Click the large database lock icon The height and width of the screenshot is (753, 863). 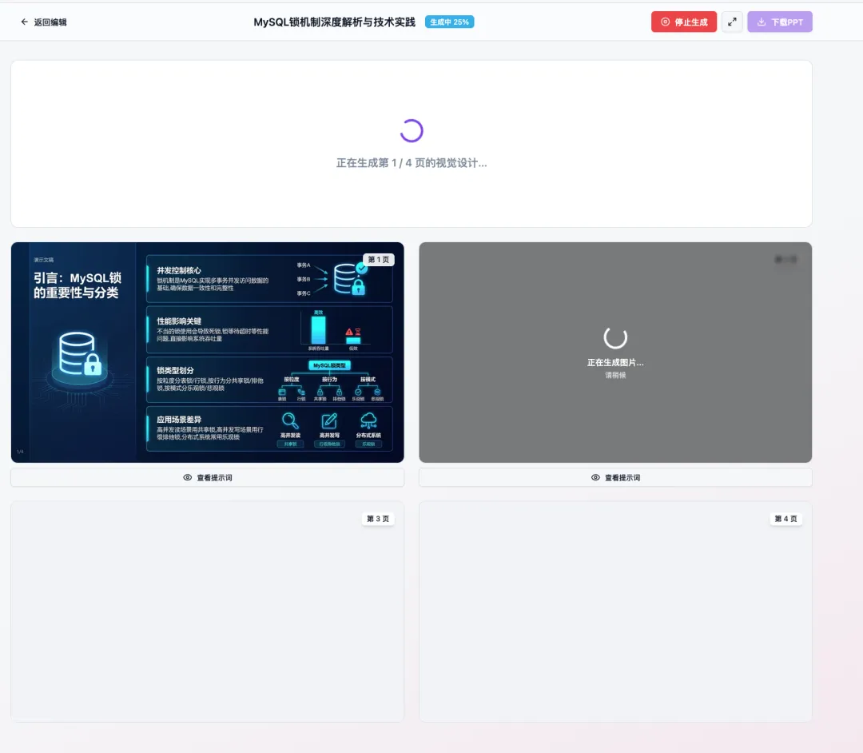pos(81,355)
